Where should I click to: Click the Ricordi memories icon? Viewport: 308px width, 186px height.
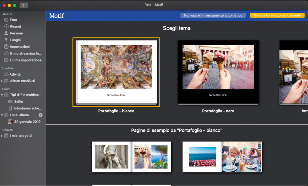[x=6, y=26]
